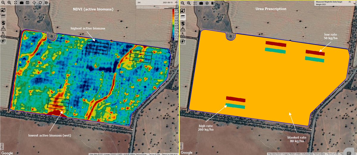
Task: Open Terms of Use link in NDVI pane
Action: (x=155, y=154)
